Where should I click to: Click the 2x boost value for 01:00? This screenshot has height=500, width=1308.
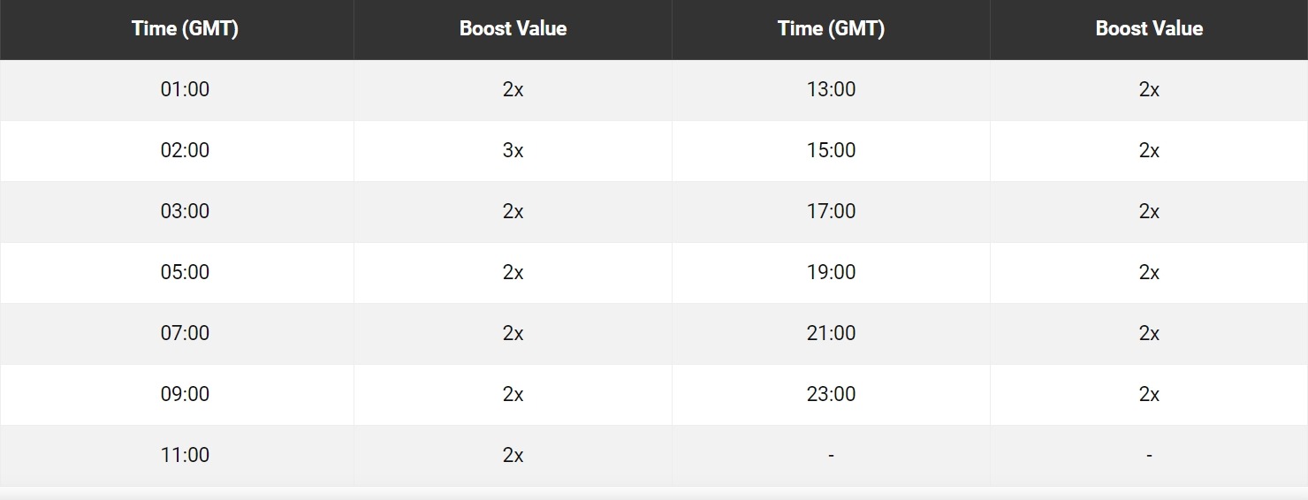click(513, 89)
